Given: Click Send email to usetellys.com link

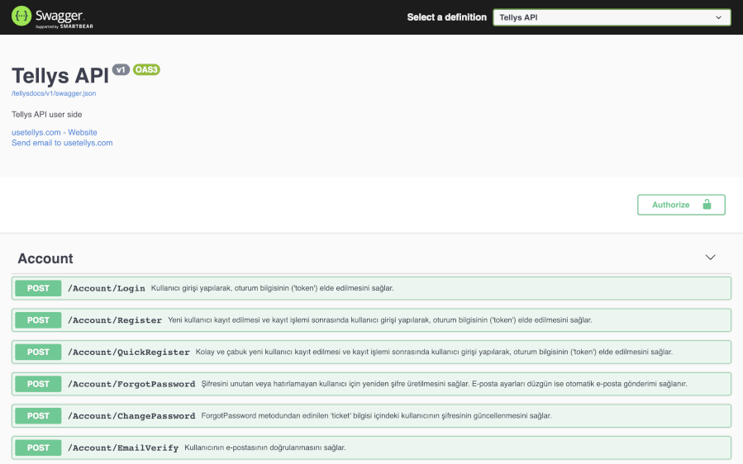Looking at the screenshot, I should click(62, 143).
